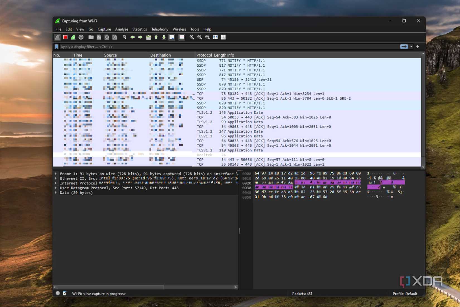Screen dimensions: 460x307
Task: Add a filter button using the plus sign
Action: (x=418, y=47)
